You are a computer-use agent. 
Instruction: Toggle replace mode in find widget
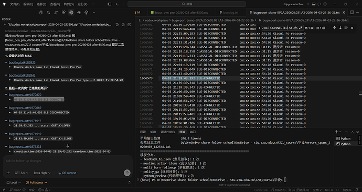(260, 28)
